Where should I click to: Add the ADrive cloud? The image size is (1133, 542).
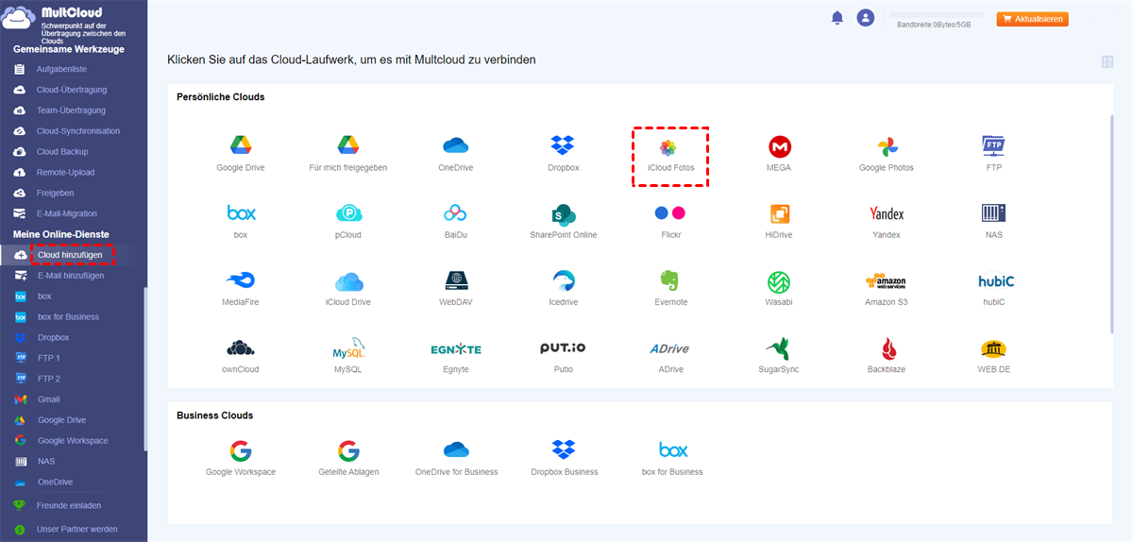click(670, 348)
